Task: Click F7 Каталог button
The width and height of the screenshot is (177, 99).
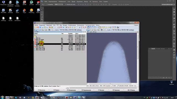Action: (101, 90)
